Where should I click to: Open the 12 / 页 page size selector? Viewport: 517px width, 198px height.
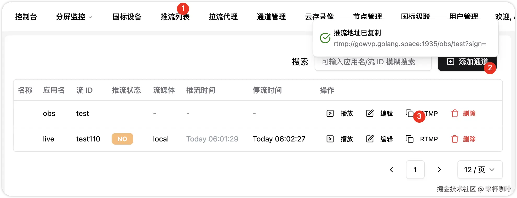(480, 170)
